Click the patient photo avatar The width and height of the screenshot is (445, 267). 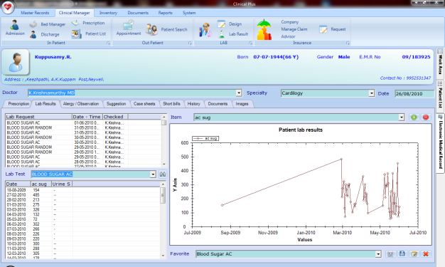click(x=16, y=63)
